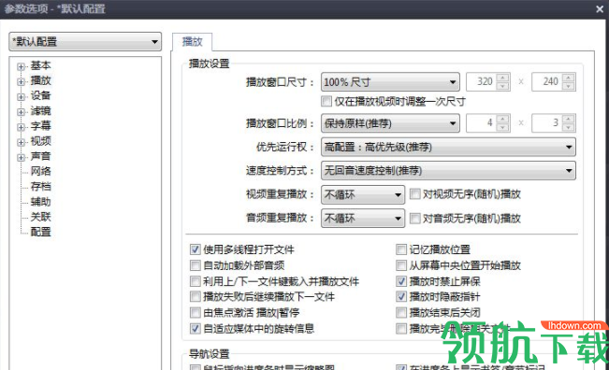
Task: Open 速度控制方式 dropdown
Action: pos(448,171)
